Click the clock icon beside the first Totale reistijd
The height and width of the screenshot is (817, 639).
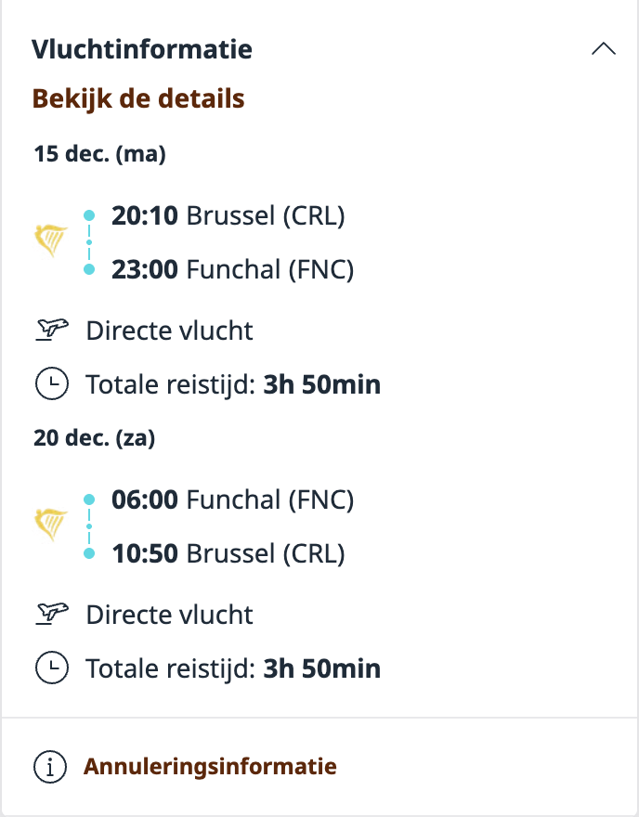52,383
